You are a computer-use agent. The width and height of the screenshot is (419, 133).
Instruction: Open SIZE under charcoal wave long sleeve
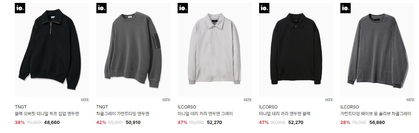(x=410, y=100)
